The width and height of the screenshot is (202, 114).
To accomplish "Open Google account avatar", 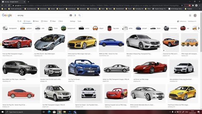I will [195, 16].
